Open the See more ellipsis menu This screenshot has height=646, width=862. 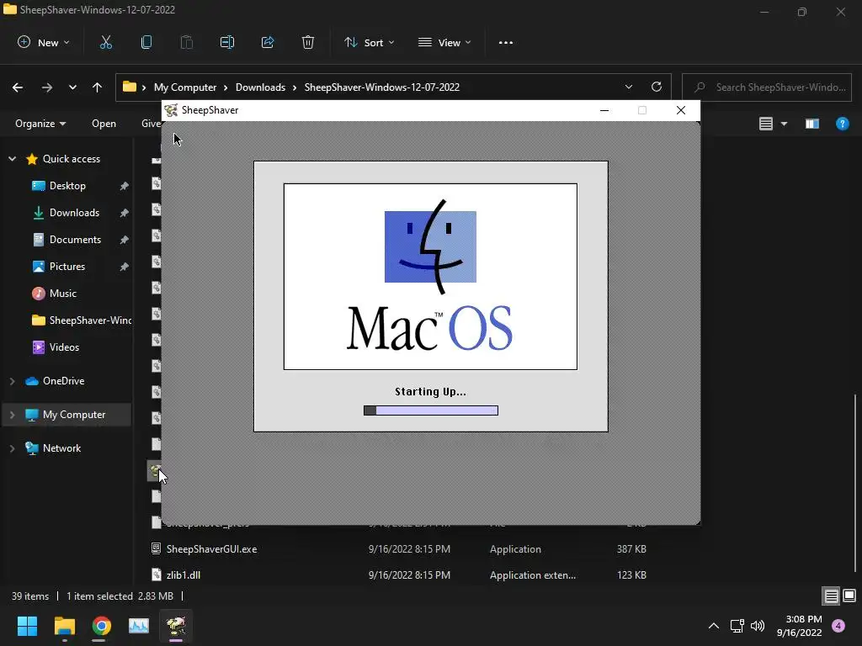coord(506,42)
